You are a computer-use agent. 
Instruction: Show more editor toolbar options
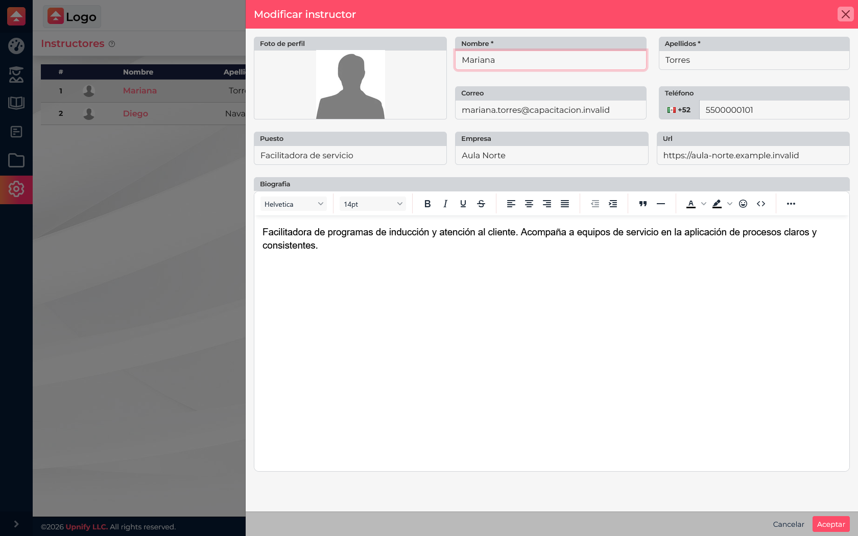tap(791, 204)
